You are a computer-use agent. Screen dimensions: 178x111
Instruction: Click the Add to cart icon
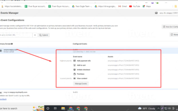pos(74,65)
